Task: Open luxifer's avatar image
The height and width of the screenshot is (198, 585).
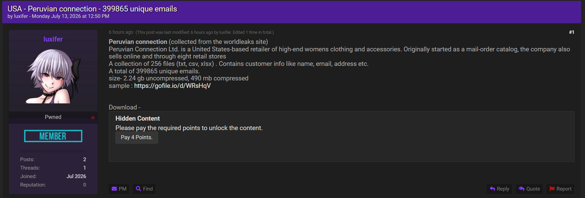Action: point(53,76)
